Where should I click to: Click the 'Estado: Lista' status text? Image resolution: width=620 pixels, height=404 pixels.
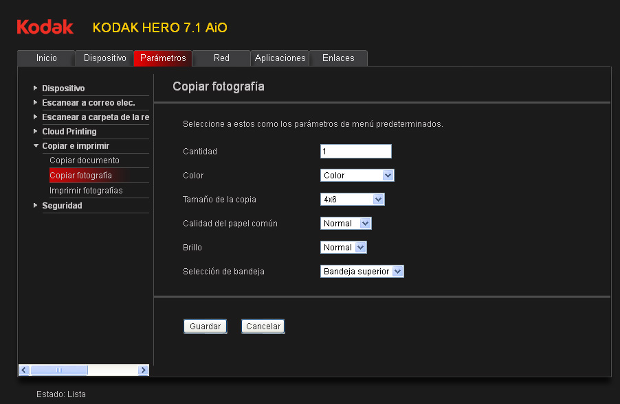pos(61,394)
